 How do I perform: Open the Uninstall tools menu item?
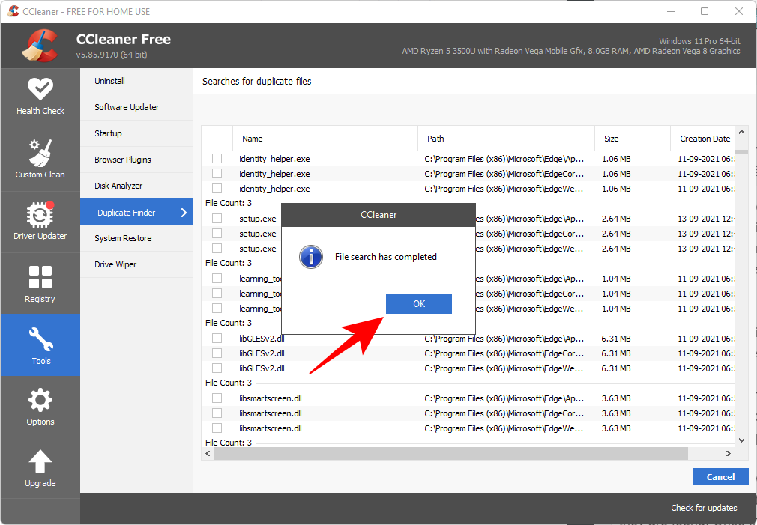(109, 81)
